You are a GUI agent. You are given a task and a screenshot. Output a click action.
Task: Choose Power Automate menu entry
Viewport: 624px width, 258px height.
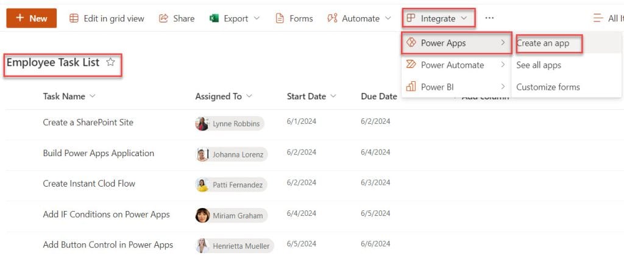pyautogui.click(x=456, y=65)
